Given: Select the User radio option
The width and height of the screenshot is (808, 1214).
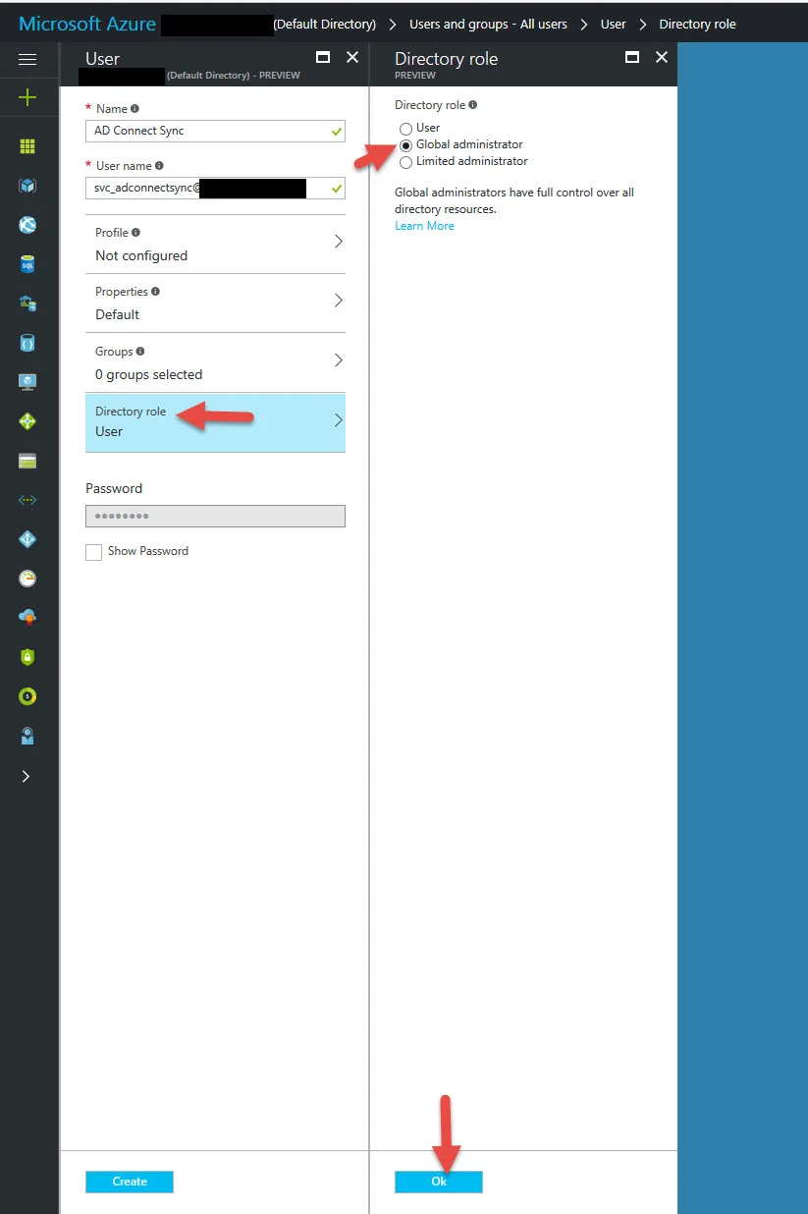Looking at the screenshot, I should tap(405, 129).
